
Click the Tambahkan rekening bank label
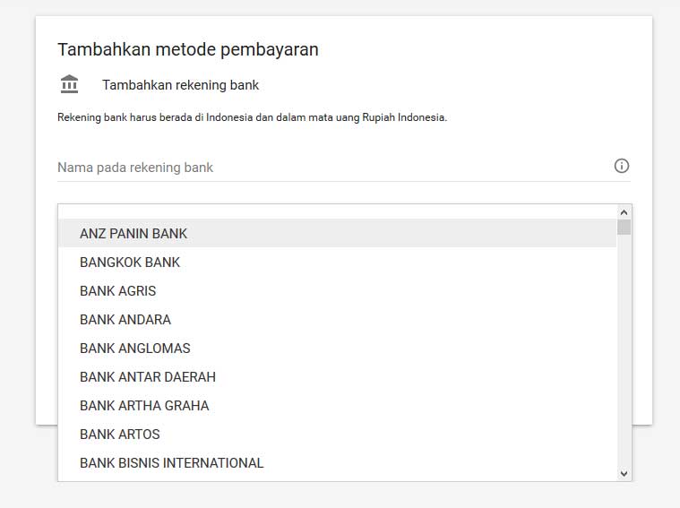point(180,85)
